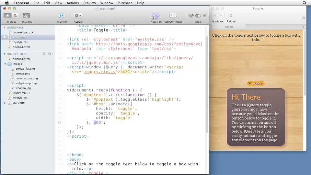Click the Un/Comment speech bubble icon
The width and height of the screenshot is (311, 175).
[x=173, y=16]
